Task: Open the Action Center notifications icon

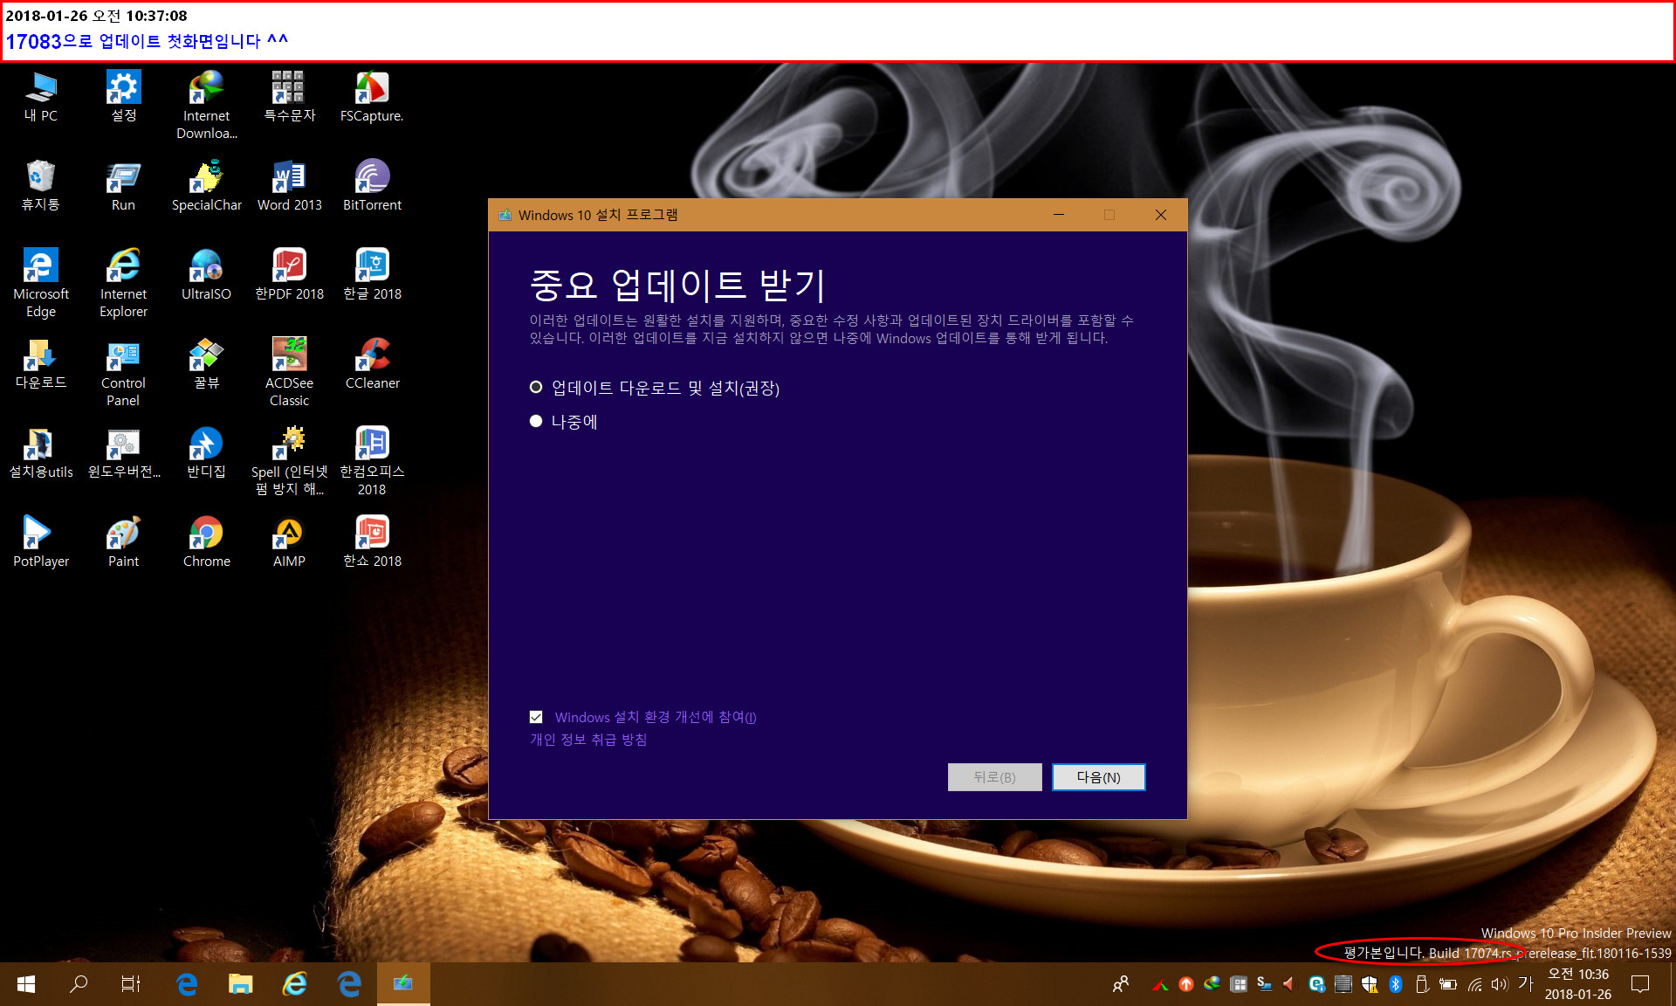Action: click(1640, 984)
